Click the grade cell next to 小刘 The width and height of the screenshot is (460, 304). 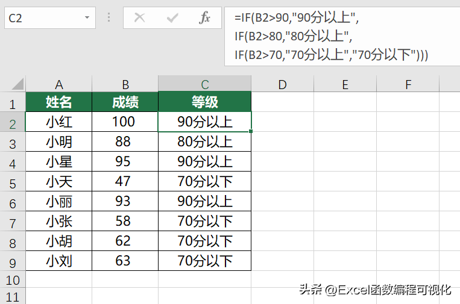click(x=205, y=261)
